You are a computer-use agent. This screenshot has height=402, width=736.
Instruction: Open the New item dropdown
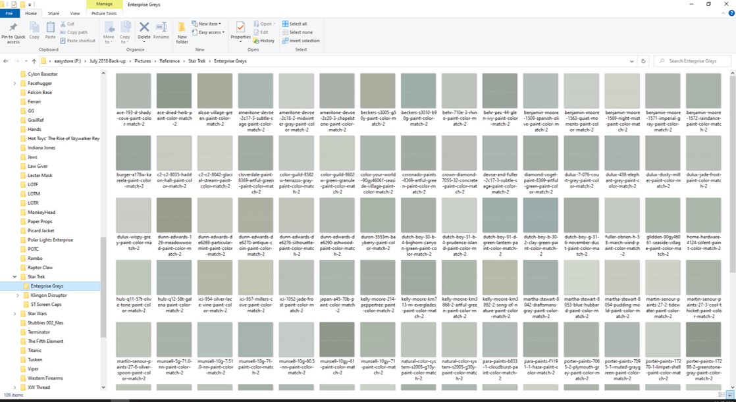pos(207,24)
